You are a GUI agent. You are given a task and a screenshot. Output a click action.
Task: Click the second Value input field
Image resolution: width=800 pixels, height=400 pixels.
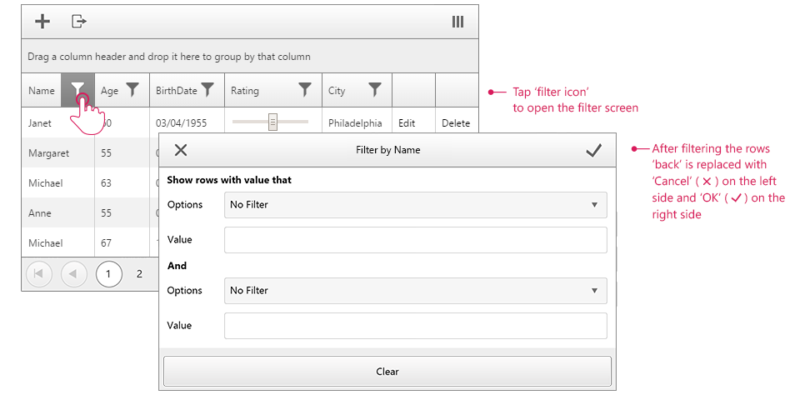click(x=416, y=326)
